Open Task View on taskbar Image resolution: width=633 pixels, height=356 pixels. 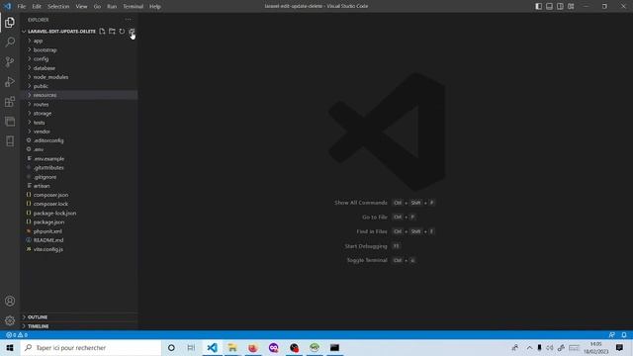[x=191, y=347]
